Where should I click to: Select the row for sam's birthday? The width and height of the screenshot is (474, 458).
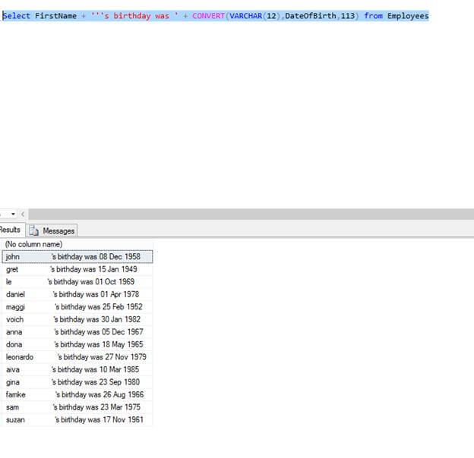point(77,407)
